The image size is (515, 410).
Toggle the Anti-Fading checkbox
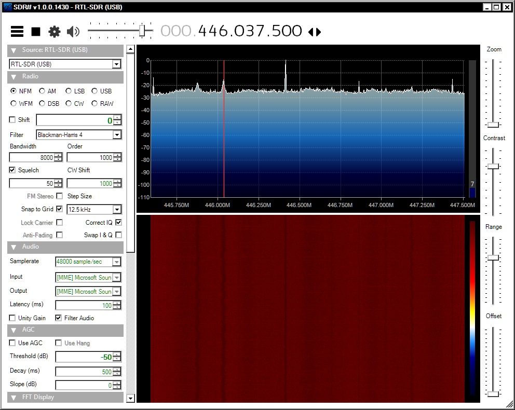60,235
